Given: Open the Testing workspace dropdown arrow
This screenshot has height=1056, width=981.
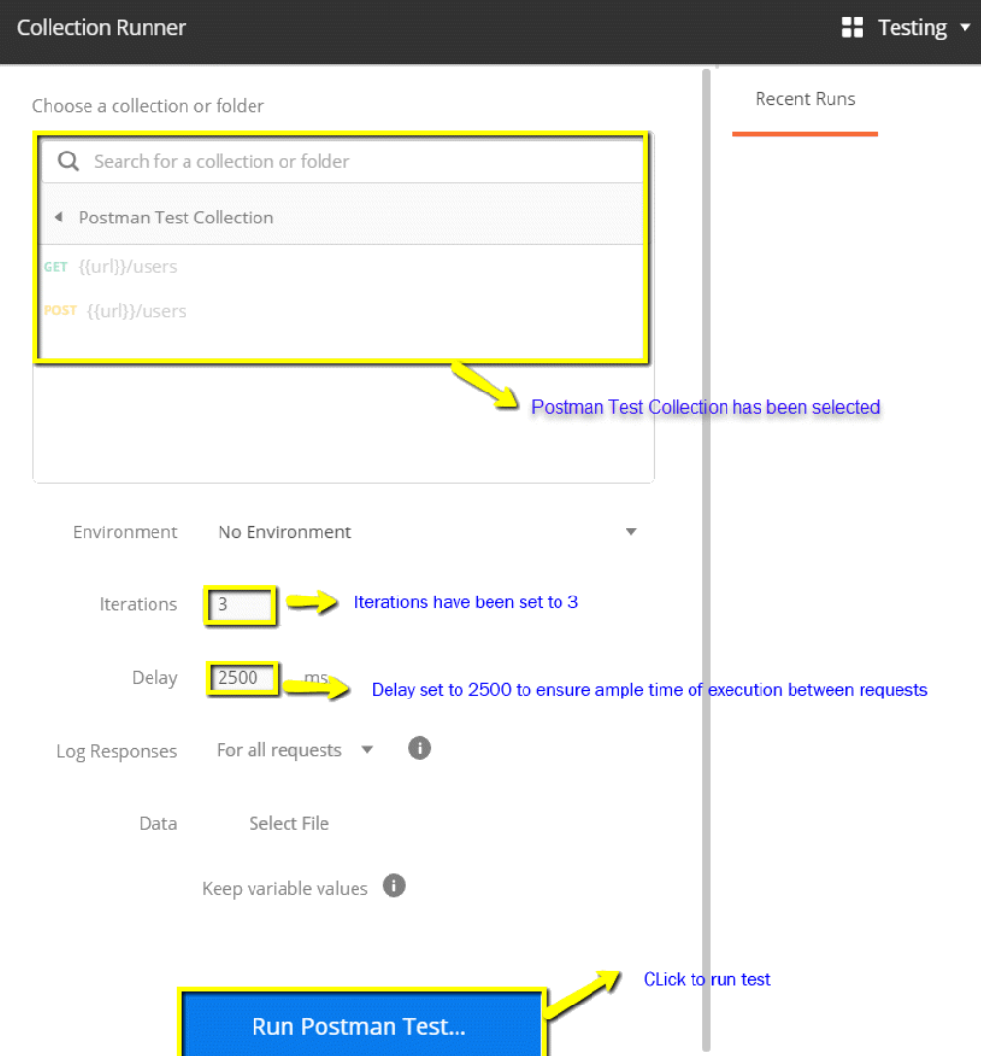Looking at the screenshot, I should tap(964, 27).
